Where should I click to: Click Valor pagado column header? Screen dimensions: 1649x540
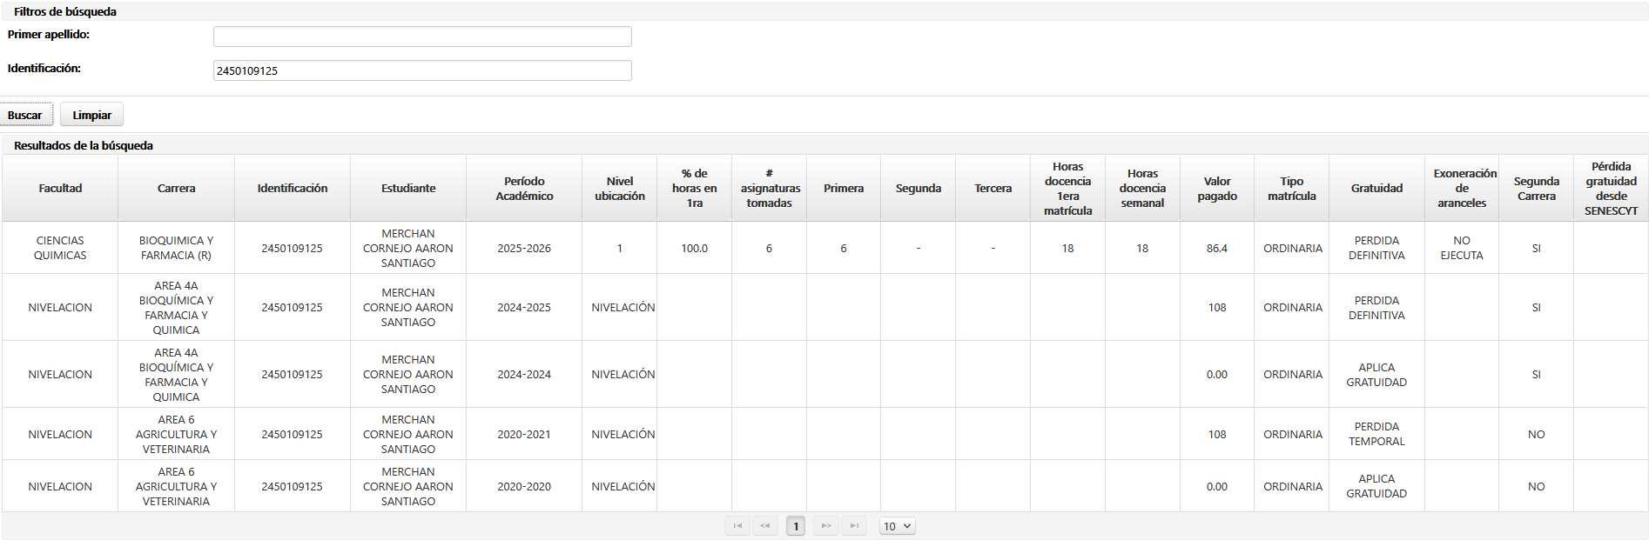pyautogui.click(x=1216, y=189)
